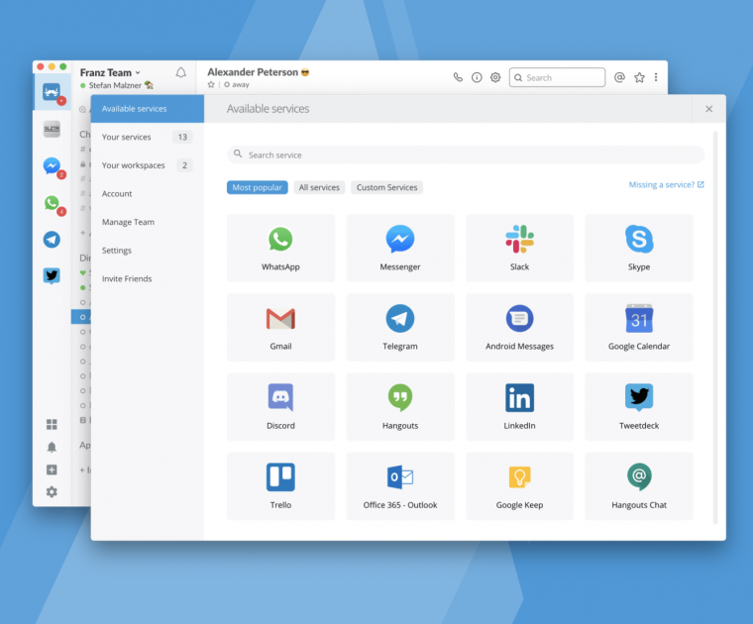Toggle notifications bell in bottom sidebar
753x624 pixels.
point(52,448)
